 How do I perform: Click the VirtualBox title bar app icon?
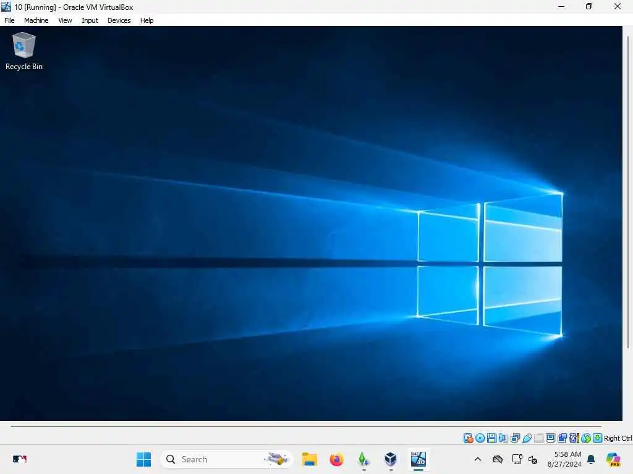tap(6, 6)
